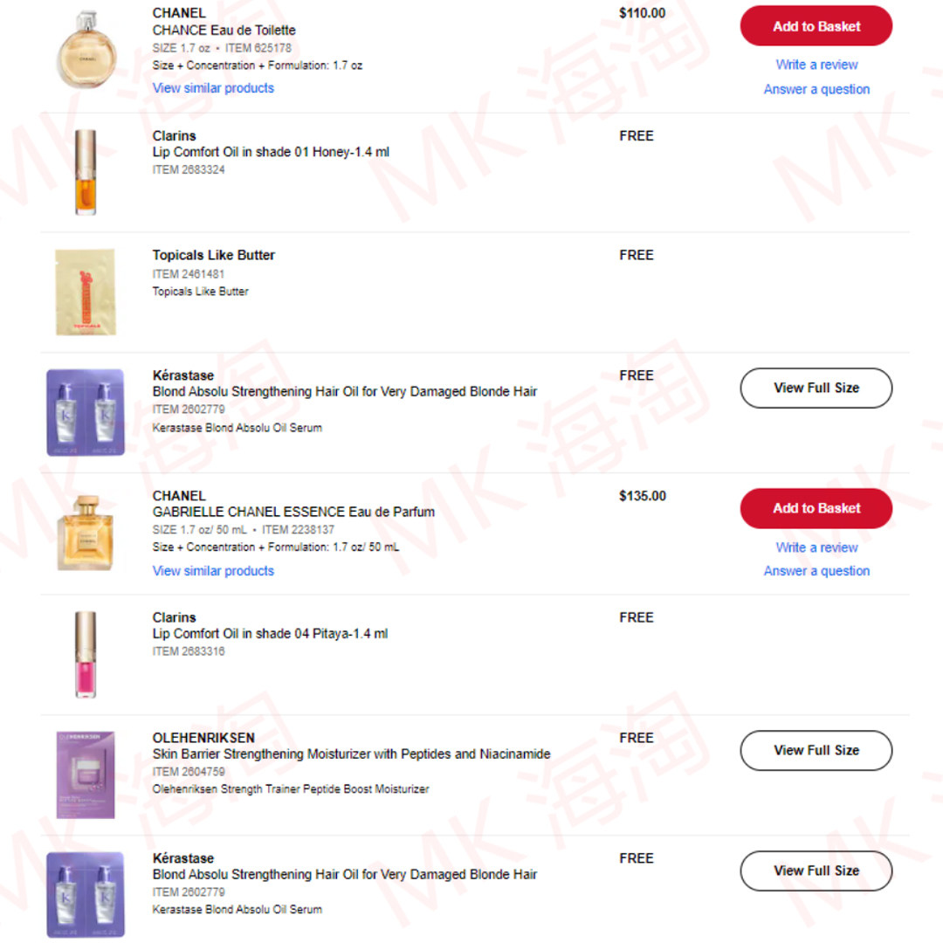Viewport: 943px width, 943px height.
Task: View similar products for GABRIELLE CHANEL ESSENCE
Action: point(213,571)
